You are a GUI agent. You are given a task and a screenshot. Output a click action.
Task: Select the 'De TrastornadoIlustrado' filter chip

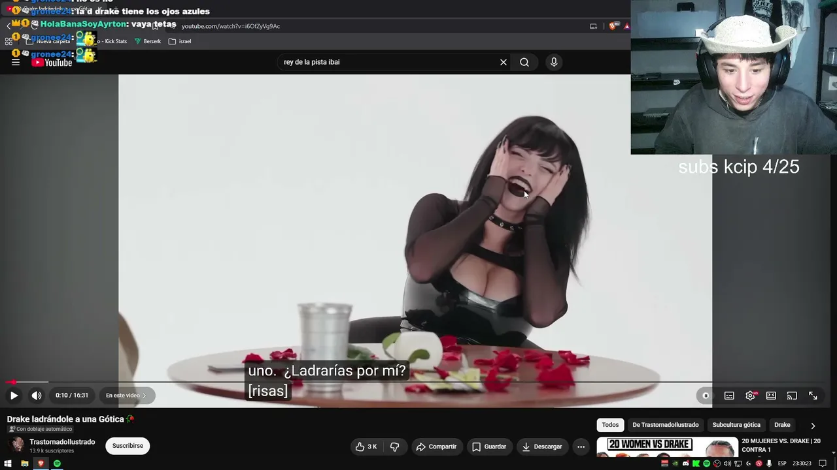coord(665,425)
